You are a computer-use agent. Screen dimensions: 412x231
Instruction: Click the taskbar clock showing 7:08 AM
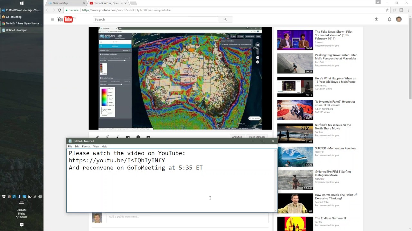tap(22, 214)
